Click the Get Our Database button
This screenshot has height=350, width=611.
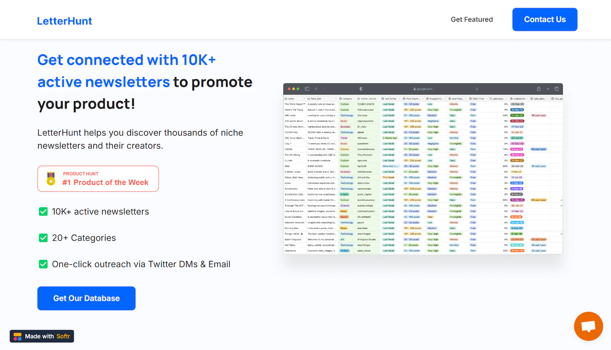86,298
